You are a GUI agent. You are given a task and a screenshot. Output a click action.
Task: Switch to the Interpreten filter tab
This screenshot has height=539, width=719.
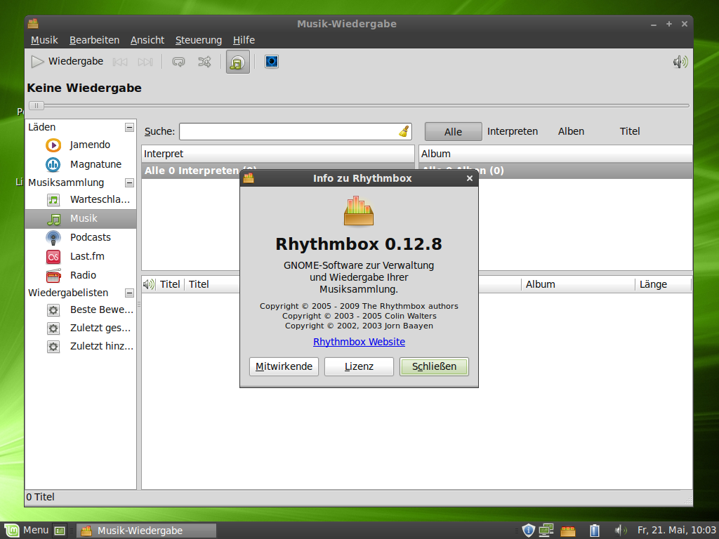(x=513, y=131)
